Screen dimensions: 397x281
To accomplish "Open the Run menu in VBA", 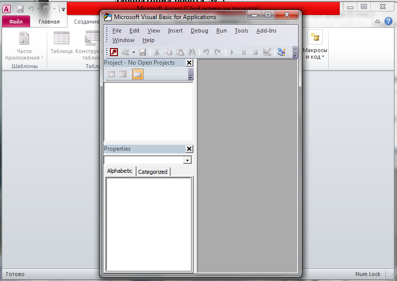I will (221, 31).
